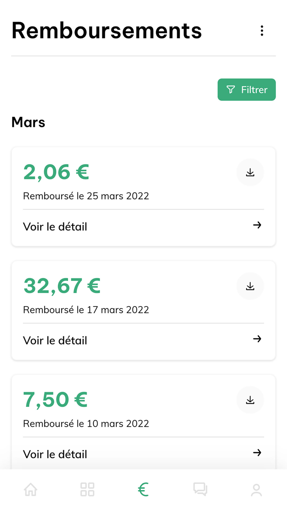Screen dimensions: 287x511
Task: Click the arrow beside 7,50 € Voir le détail
Action: 257,453
